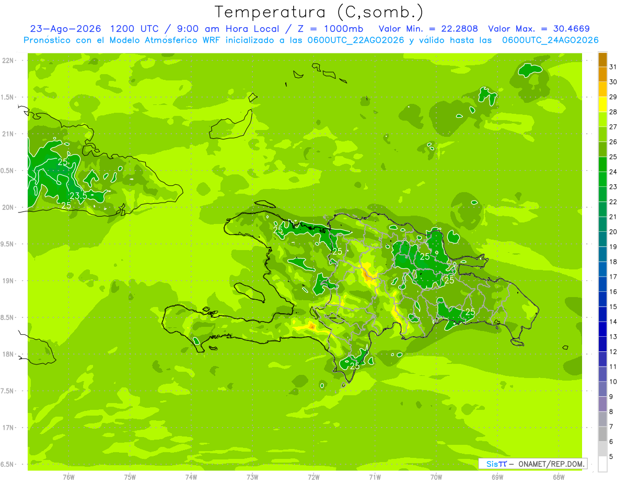Click the "18N" latitude axis label
Viewport: 627px width, 484px height.
point(8,354)
